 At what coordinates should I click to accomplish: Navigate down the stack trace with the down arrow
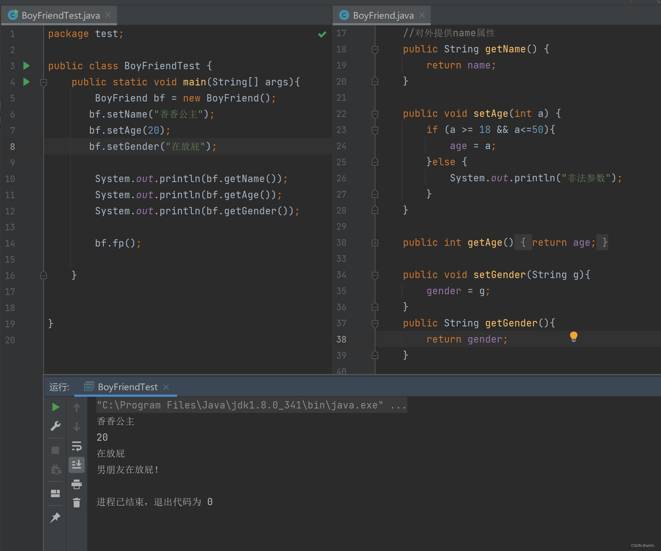tap(77, 427)
